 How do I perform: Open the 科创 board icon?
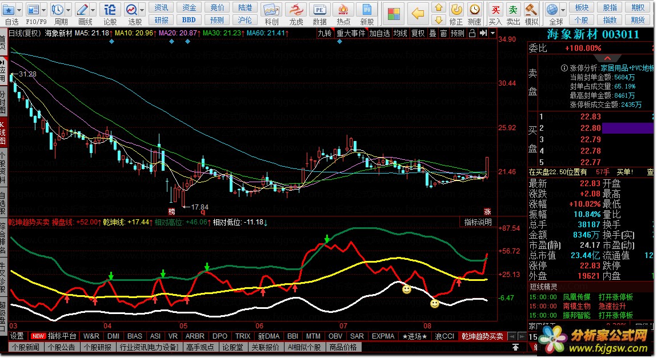pyautogui.click(x=271, y=10)
